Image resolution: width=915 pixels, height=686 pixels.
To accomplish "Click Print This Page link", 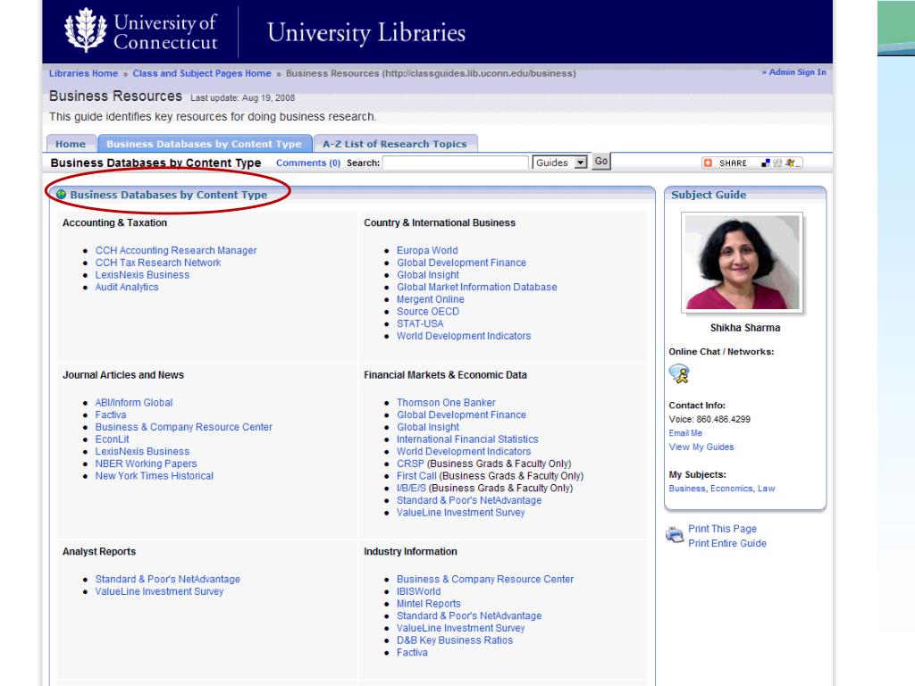I will [x=722, y=529].
